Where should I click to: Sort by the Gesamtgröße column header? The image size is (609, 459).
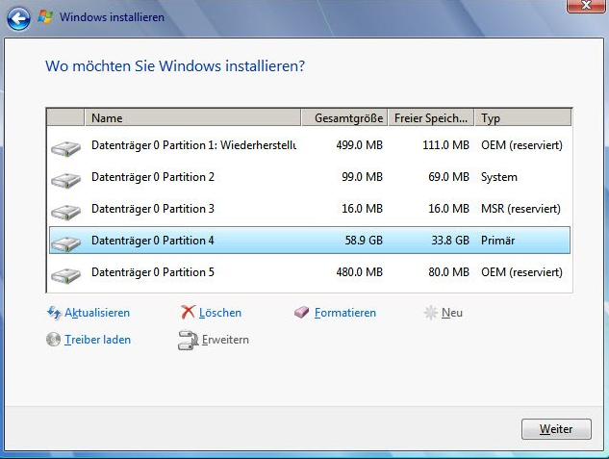[x=344, y=117]
